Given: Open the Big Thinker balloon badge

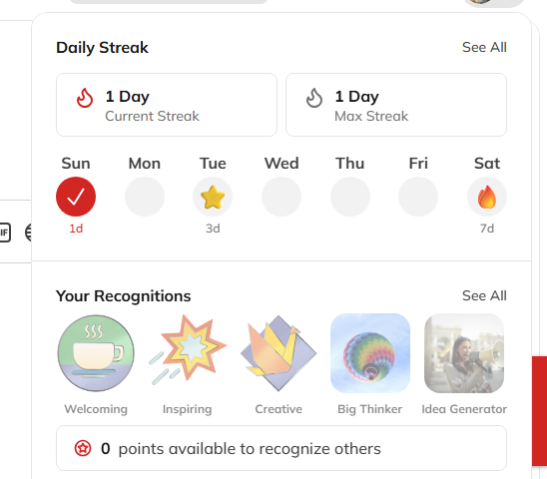Looking at the screenshot, I should (x=370, y=353).
